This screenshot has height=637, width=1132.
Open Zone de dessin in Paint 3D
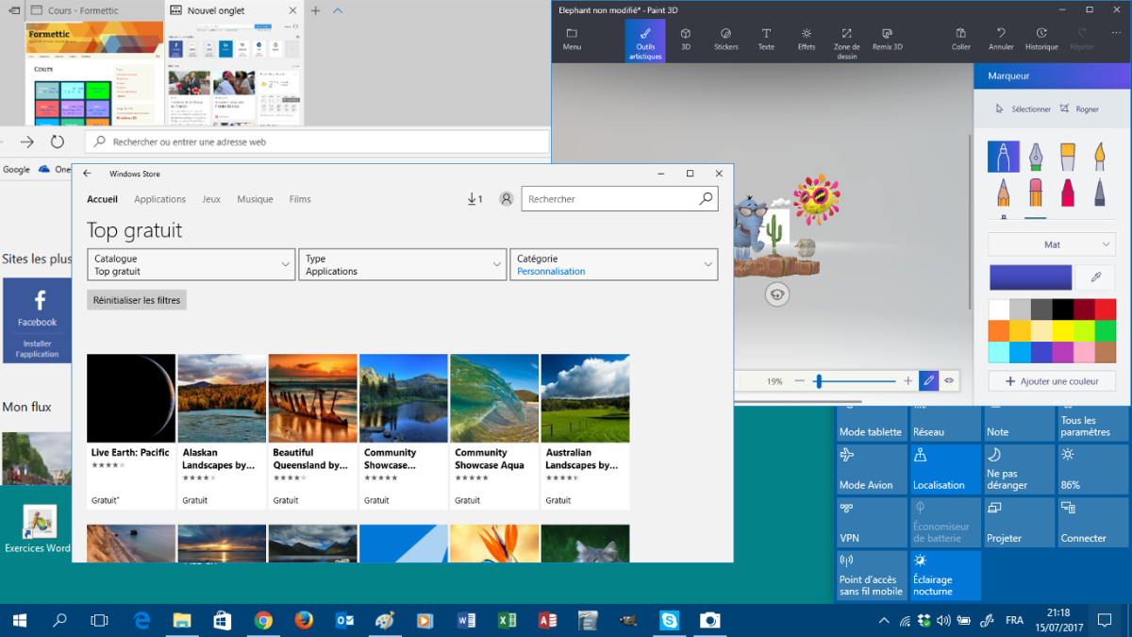pos(847,42)
